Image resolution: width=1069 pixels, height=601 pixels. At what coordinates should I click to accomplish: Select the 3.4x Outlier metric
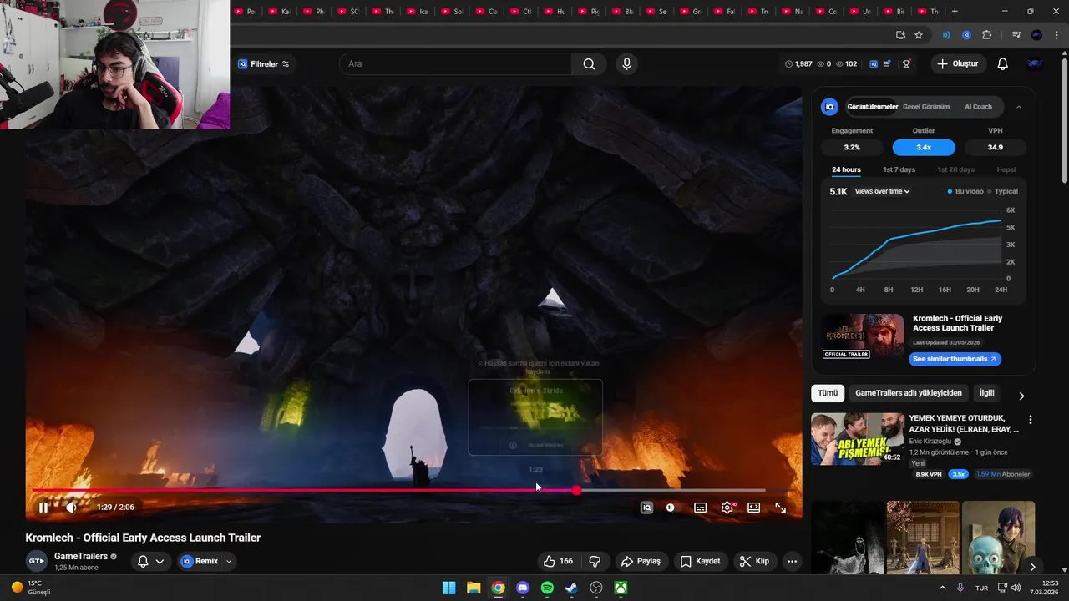(924, 147)
